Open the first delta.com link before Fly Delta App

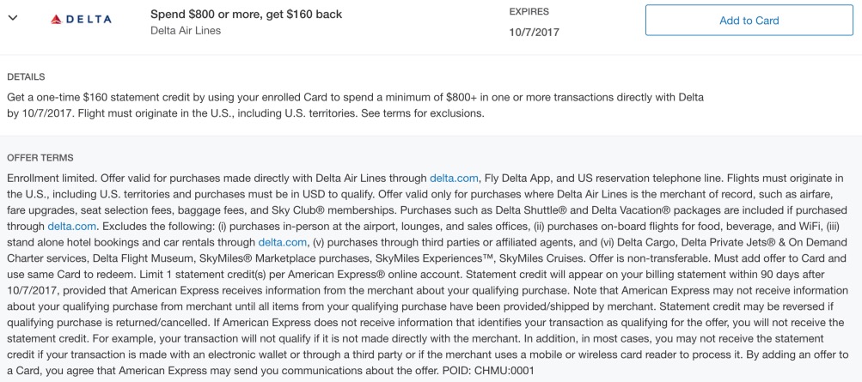(454, 178)
